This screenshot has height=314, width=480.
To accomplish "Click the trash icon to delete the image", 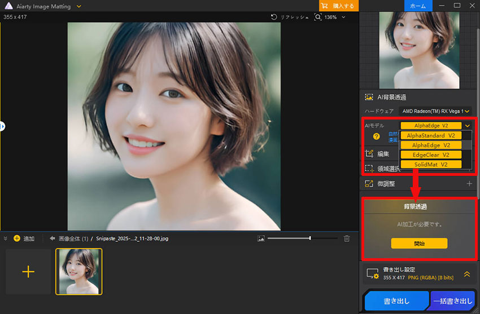I will click(x=347, y=238).
